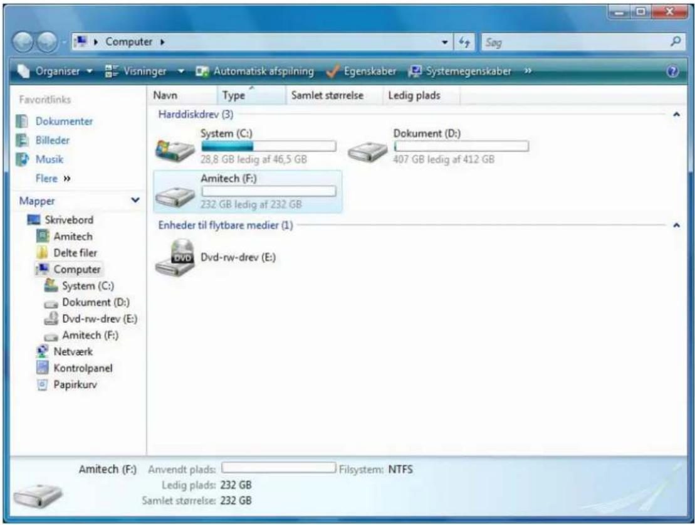Open the Musik favorite link

(x=50, y=159)
